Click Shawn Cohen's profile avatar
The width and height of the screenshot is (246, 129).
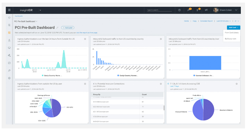[216, 10]
